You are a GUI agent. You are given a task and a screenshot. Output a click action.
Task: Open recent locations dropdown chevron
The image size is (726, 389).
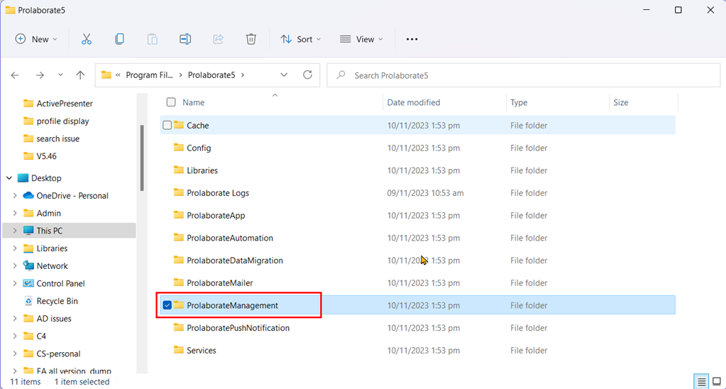(x=60, y=75)
